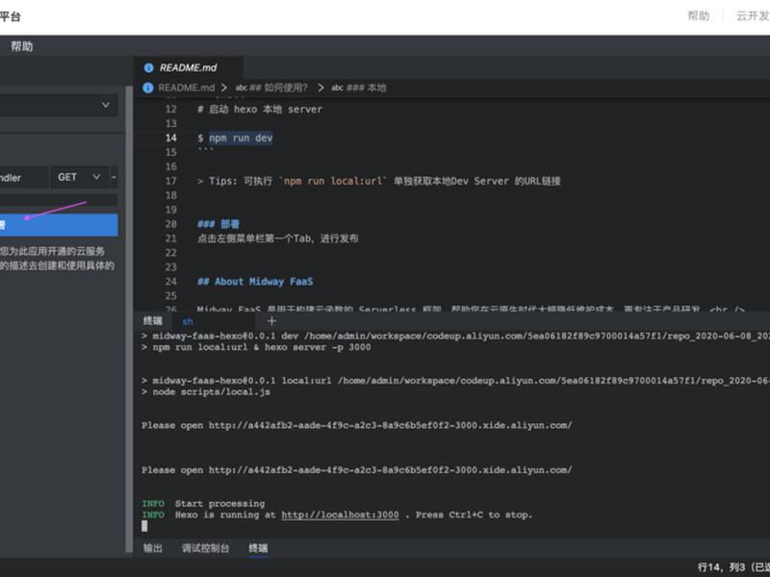This screenshot has height=577, width=770.
Task: Open the 帮助 menu in the editor menu bar
Action: point(21,46)
